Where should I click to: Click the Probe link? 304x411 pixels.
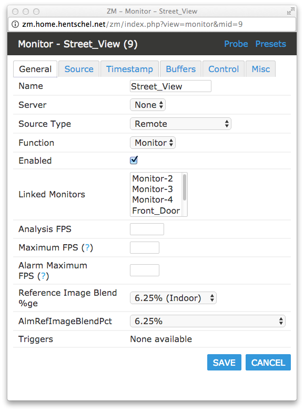[236, 44]
